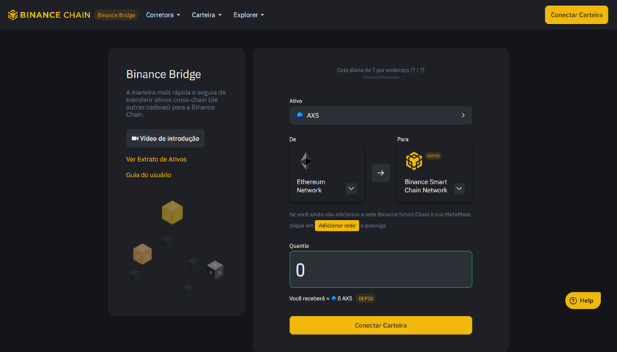This screenshot has height=352, width=617.
Task: Click the BEP20 badge next to 0 AXS
Action: [x=366, y=298]
